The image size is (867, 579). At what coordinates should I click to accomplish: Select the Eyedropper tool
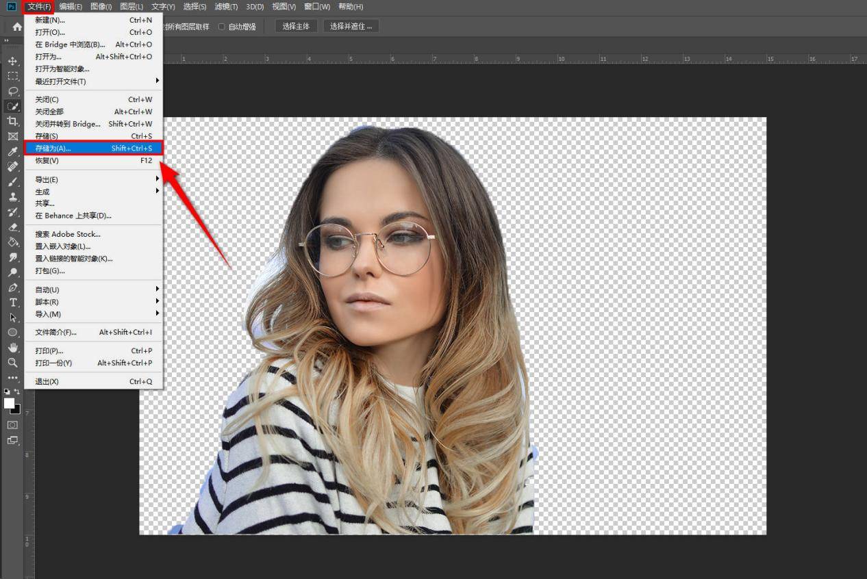pos(12,151)
